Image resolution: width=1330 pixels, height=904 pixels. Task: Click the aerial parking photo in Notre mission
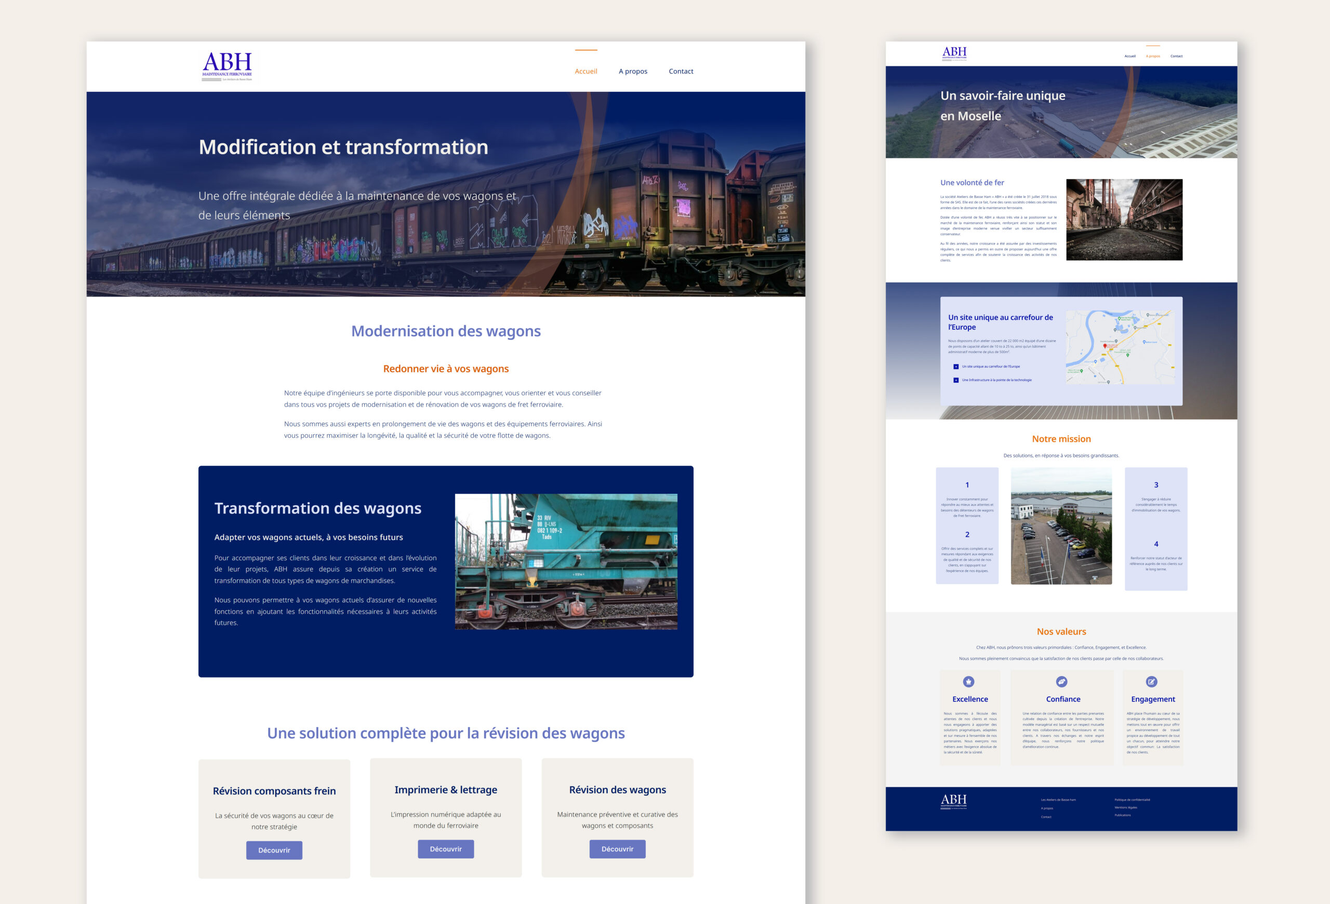[1061, 526]
